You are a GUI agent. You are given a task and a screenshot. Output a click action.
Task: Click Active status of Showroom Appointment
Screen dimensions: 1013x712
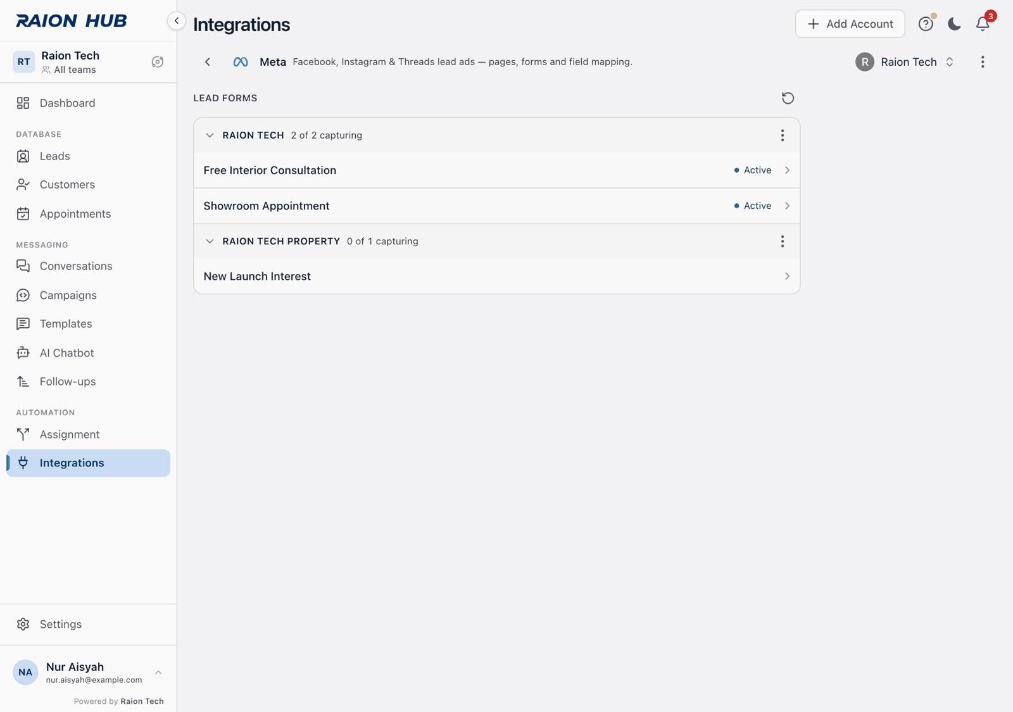click(x=753, y=206)
